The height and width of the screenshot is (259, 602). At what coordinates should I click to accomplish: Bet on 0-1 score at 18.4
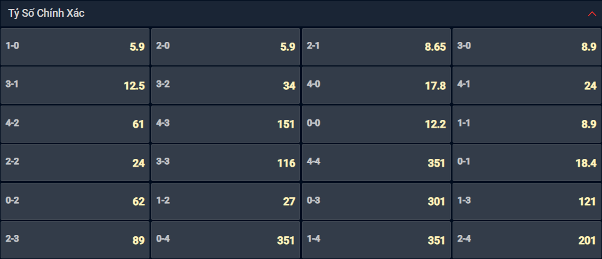[x=527, y=162]
